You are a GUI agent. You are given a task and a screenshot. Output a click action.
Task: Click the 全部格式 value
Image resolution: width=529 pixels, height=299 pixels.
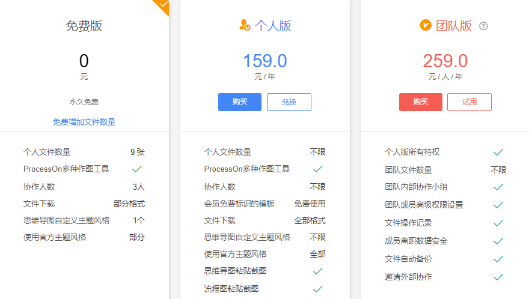click(310, 220)
